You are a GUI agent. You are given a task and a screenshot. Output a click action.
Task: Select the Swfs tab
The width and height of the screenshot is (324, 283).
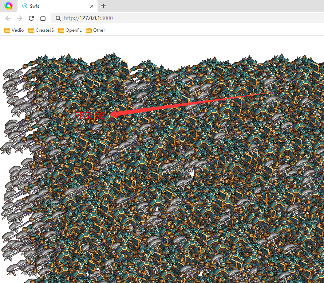[57, 6]
